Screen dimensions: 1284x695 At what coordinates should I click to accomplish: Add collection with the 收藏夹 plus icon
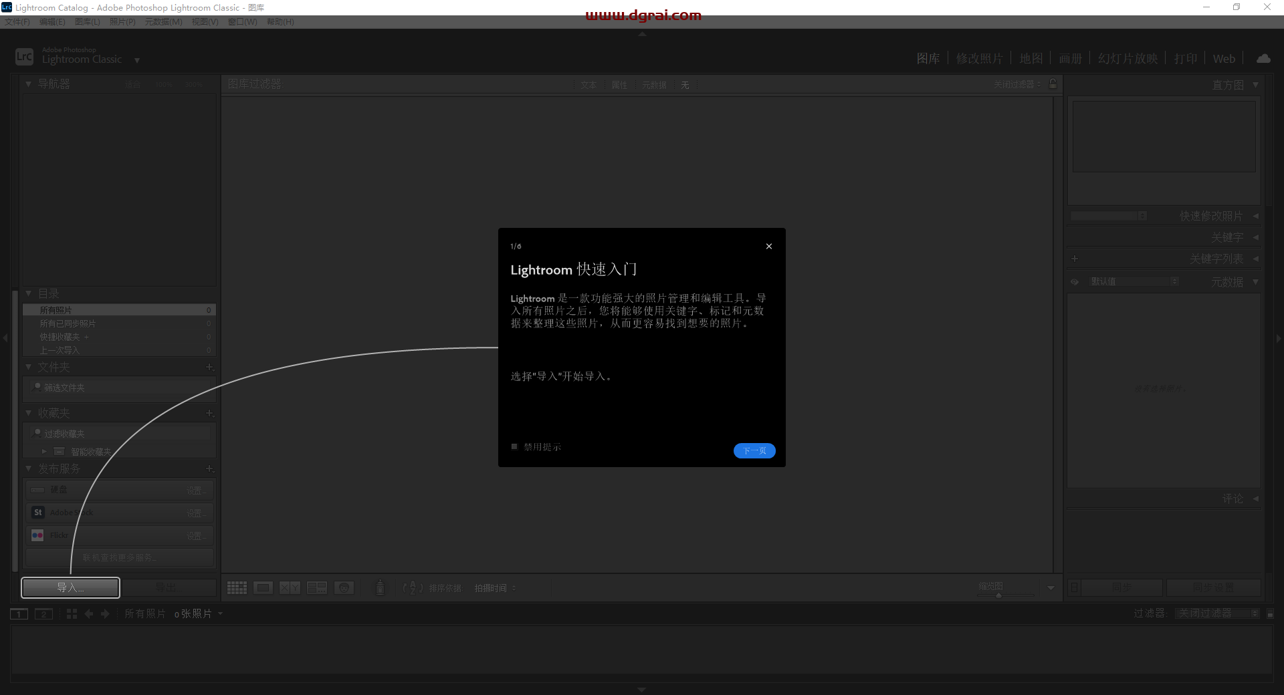(209, 413)
